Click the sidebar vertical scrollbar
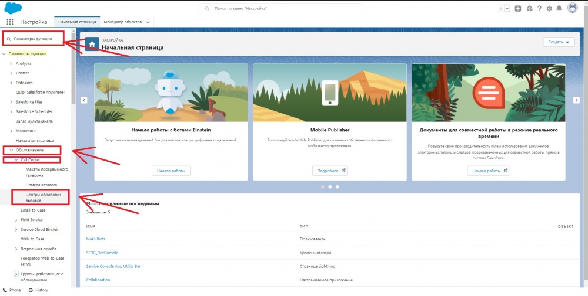Viewport: 588px width, 296px height. pos(73,67)
